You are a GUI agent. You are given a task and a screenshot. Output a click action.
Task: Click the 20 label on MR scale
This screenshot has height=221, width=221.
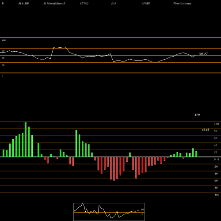pos(216,152)
